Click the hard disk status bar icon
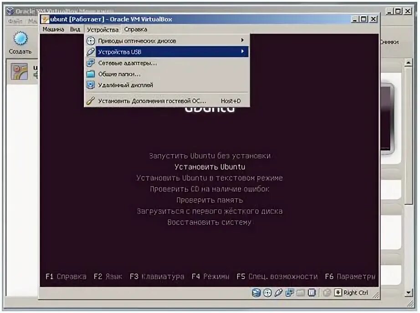 point(256,293)
